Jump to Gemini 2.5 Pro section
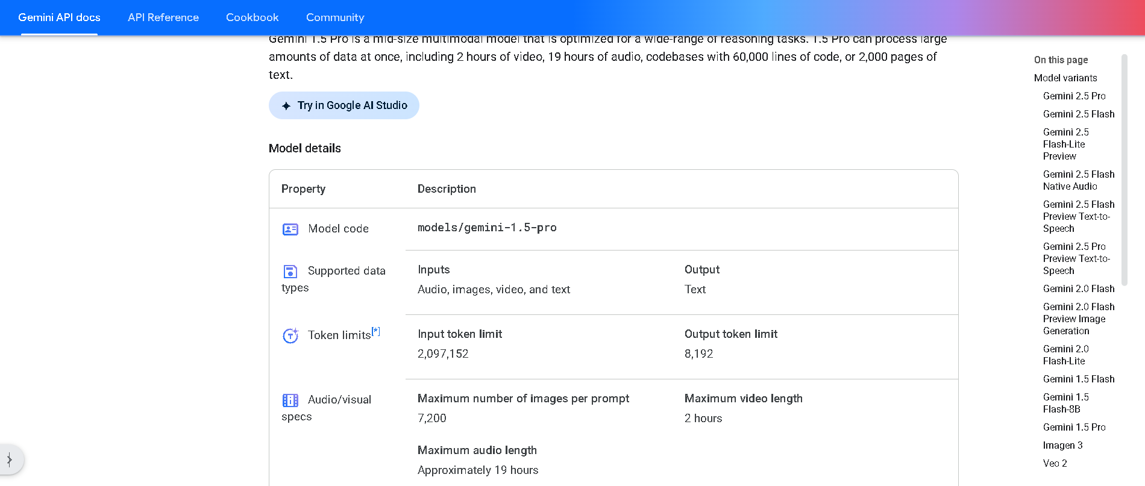The image size is (1145, 486). point(1074,96)
